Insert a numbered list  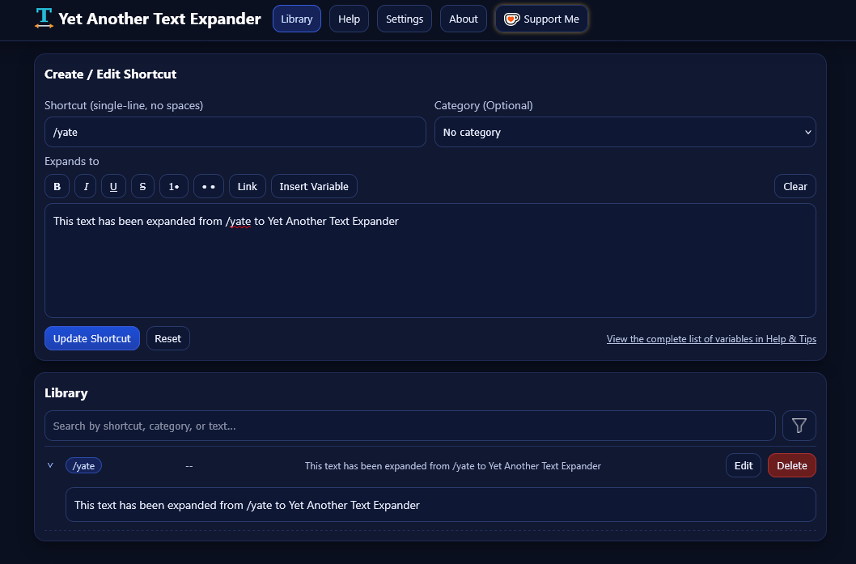point(174,186)
